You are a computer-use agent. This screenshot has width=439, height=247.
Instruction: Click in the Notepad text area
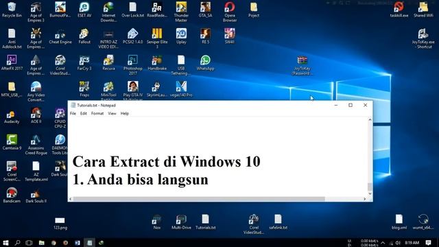point(218,156)
